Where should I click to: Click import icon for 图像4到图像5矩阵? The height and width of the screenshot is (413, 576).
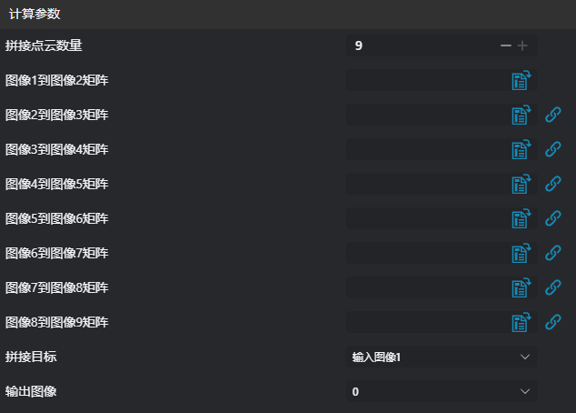tap(521, 184)
